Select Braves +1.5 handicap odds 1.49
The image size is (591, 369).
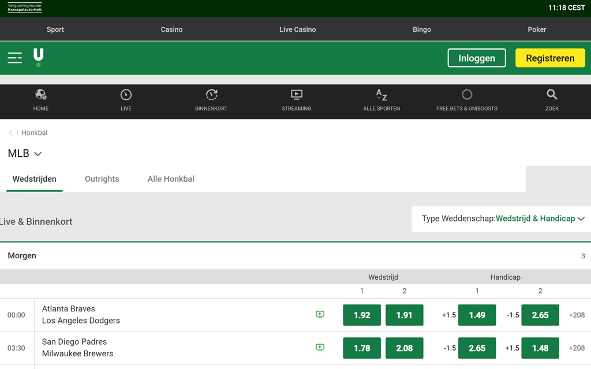click(477, 315)
